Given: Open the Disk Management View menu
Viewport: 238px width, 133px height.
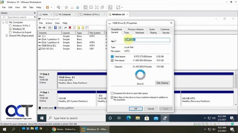Looking at the screenshot, I should pos(57,23).
